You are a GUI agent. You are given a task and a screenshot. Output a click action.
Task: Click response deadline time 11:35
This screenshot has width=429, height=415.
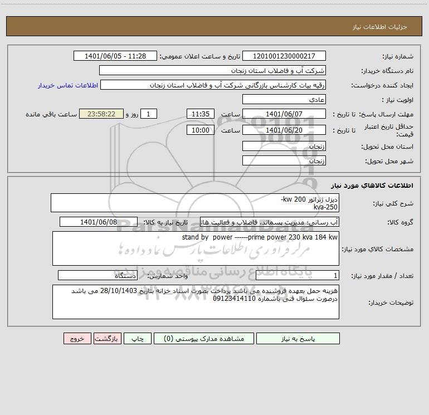(200, 114)
